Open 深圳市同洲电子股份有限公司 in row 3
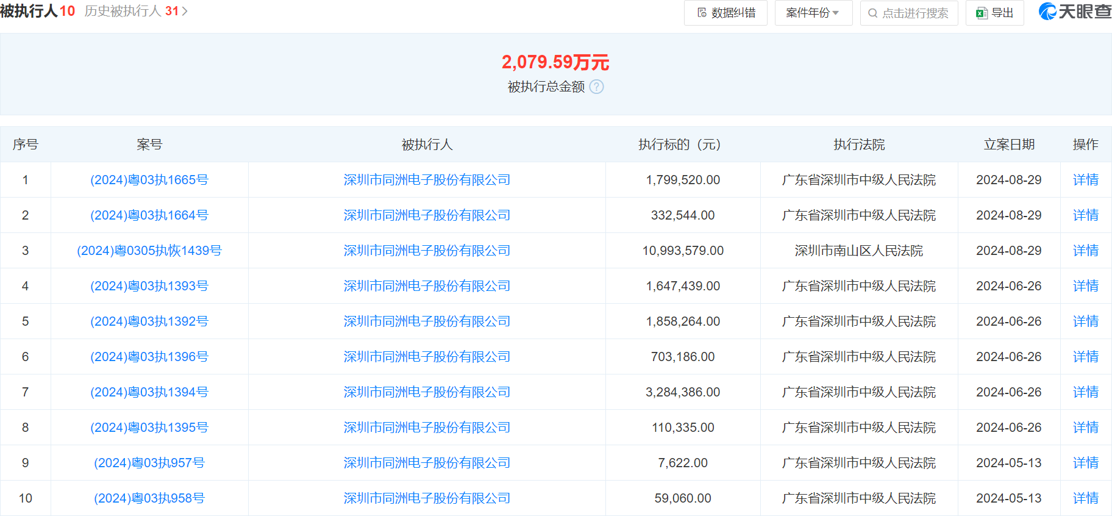 (x=427, y=251)
